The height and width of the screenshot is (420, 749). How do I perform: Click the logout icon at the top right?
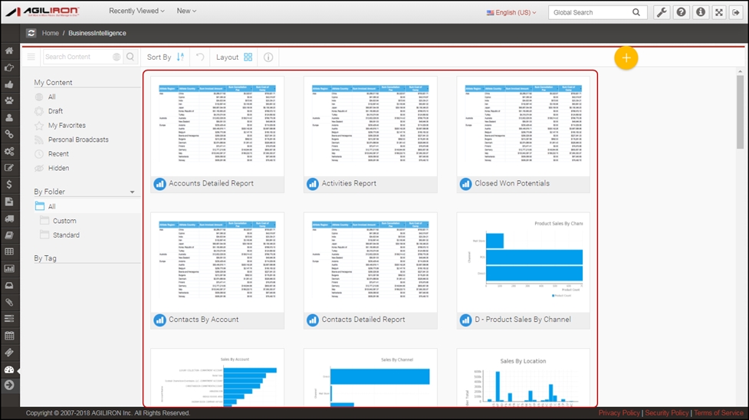coord(736,12)
